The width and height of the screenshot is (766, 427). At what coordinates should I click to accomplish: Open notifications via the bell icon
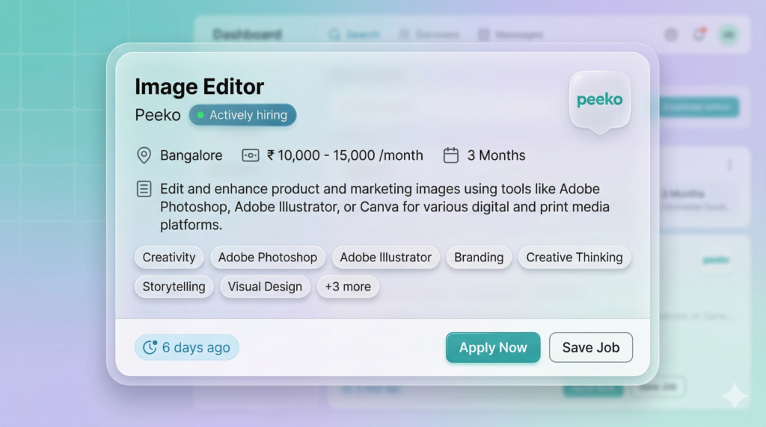(x=699, y=34)
